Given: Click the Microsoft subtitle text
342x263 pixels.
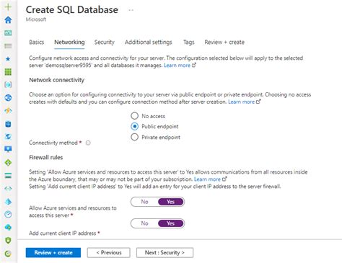Looking at the screenshot, I should 36,19.
